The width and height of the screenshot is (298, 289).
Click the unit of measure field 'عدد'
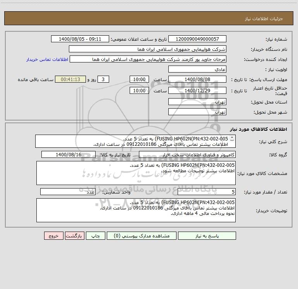click(x=68, y=192)
